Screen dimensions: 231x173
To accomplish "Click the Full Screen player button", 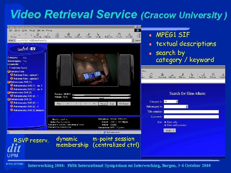I will tap(124, 104).
